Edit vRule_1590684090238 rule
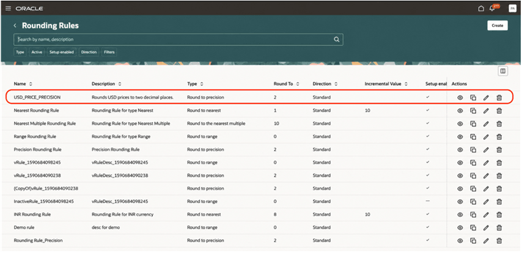Viewport: 522px width, 253px height. pyautogui.click(x=486, y=175)
